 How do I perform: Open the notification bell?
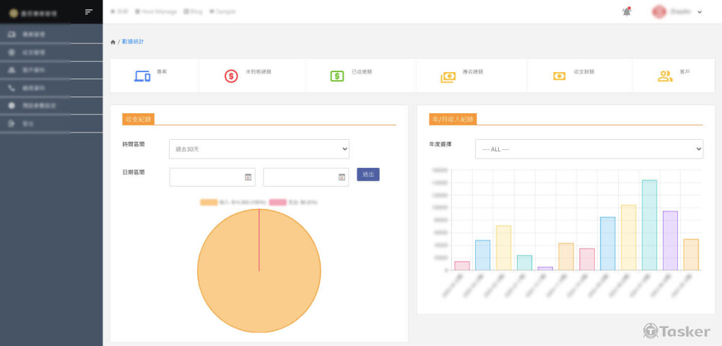point(627,12)
